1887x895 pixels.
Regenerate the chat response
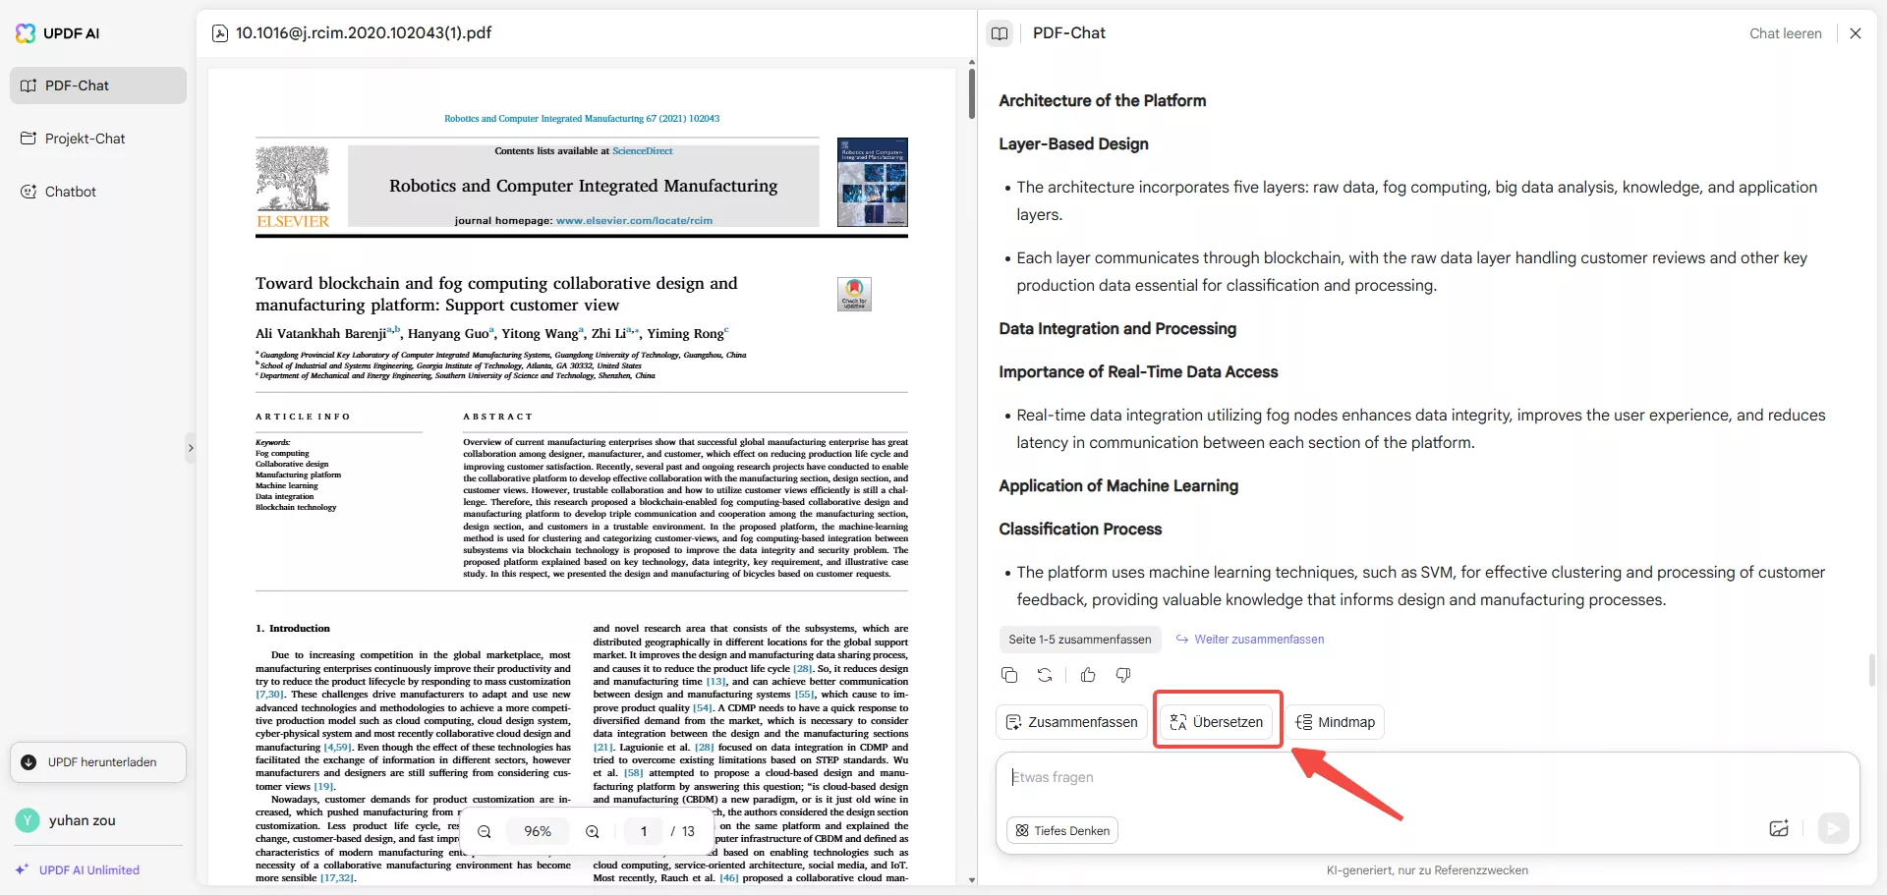(x=1045, y=675)
